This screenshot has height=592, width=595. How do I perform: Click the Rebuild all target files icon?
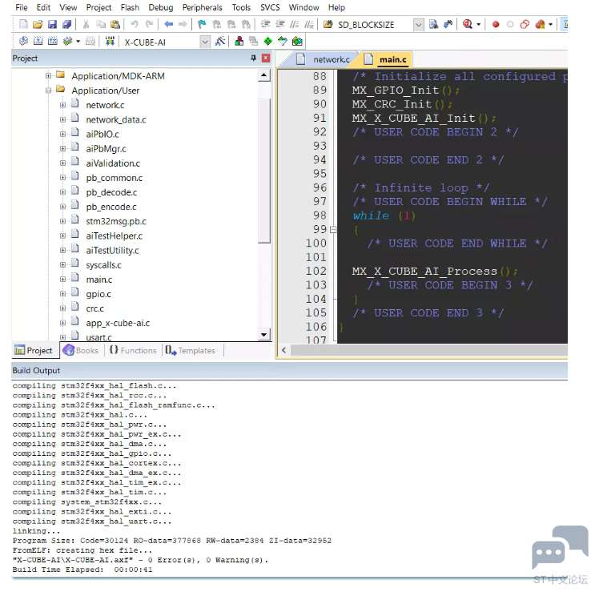pos(52,41)
